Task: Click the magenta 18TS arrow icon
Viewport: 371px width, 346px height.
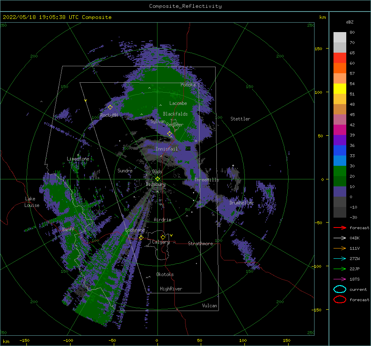Action: (340, 279)
